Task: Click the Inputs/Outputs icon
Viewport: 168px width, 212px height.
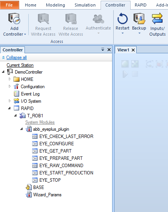Action: point(157,18)
